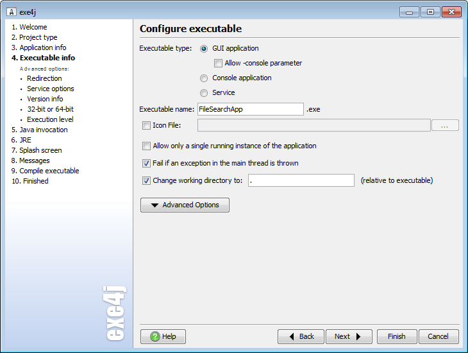Select the Service radio button

204,93
